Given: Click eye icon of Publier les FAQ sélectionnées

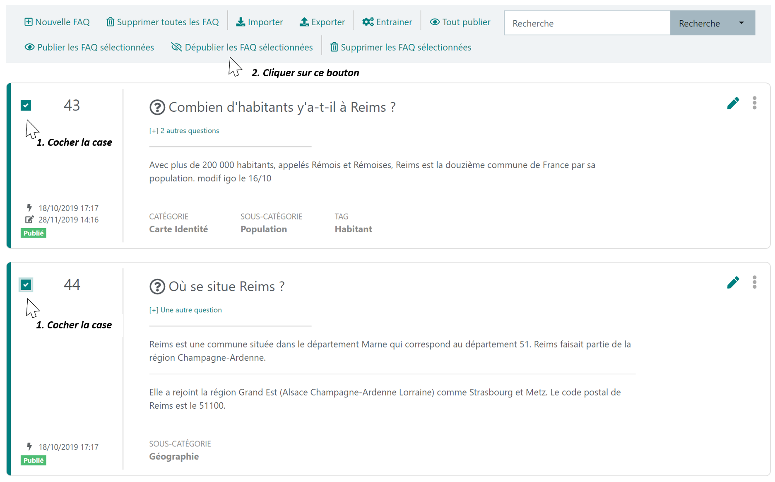Looking at the screenshot, I should (x=29, y=47).
